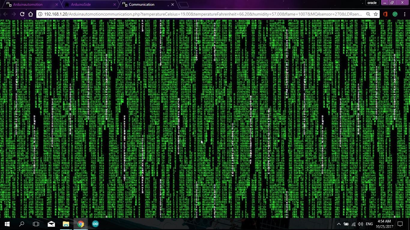The image size is (410, 230).
Task: Reload the current page
Action: [x=22, y=14]
